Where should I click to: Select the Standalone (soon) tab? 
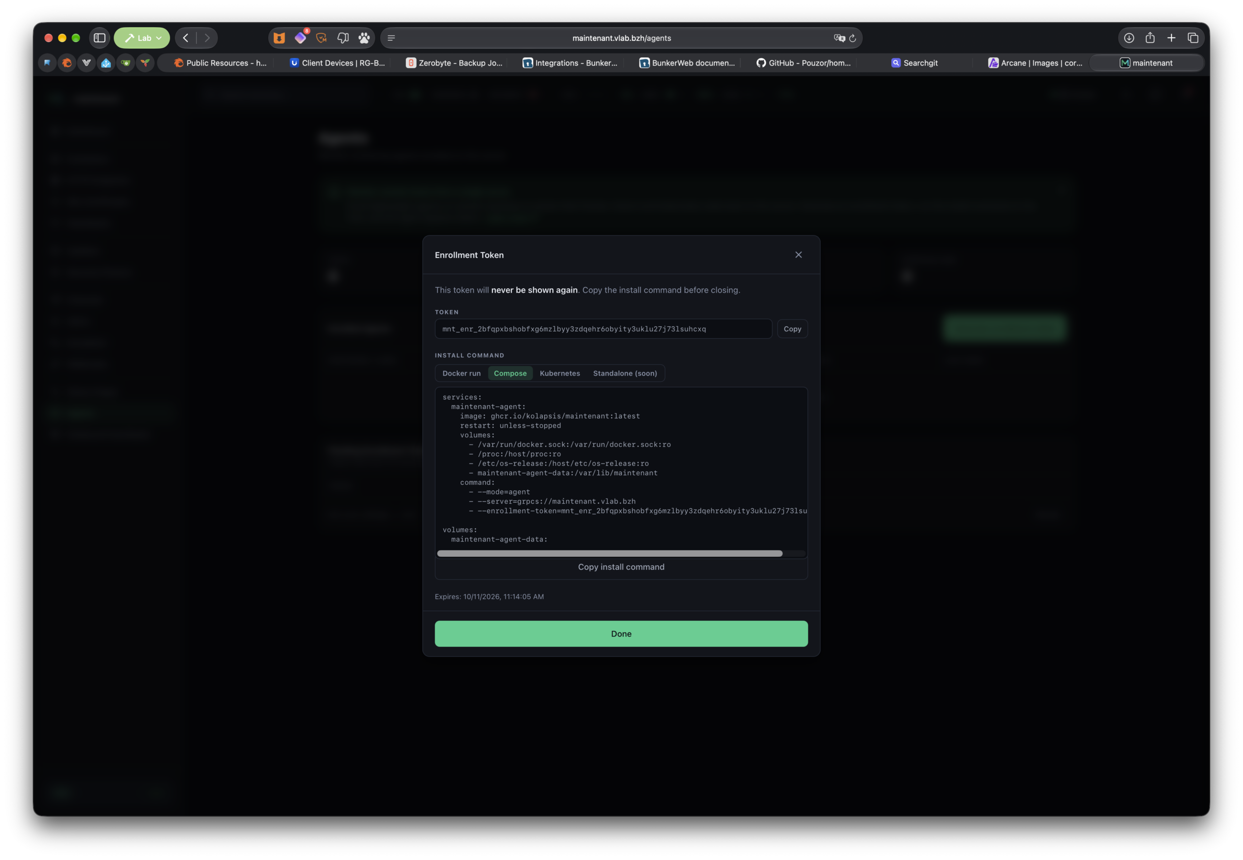[x=625, y=373]
